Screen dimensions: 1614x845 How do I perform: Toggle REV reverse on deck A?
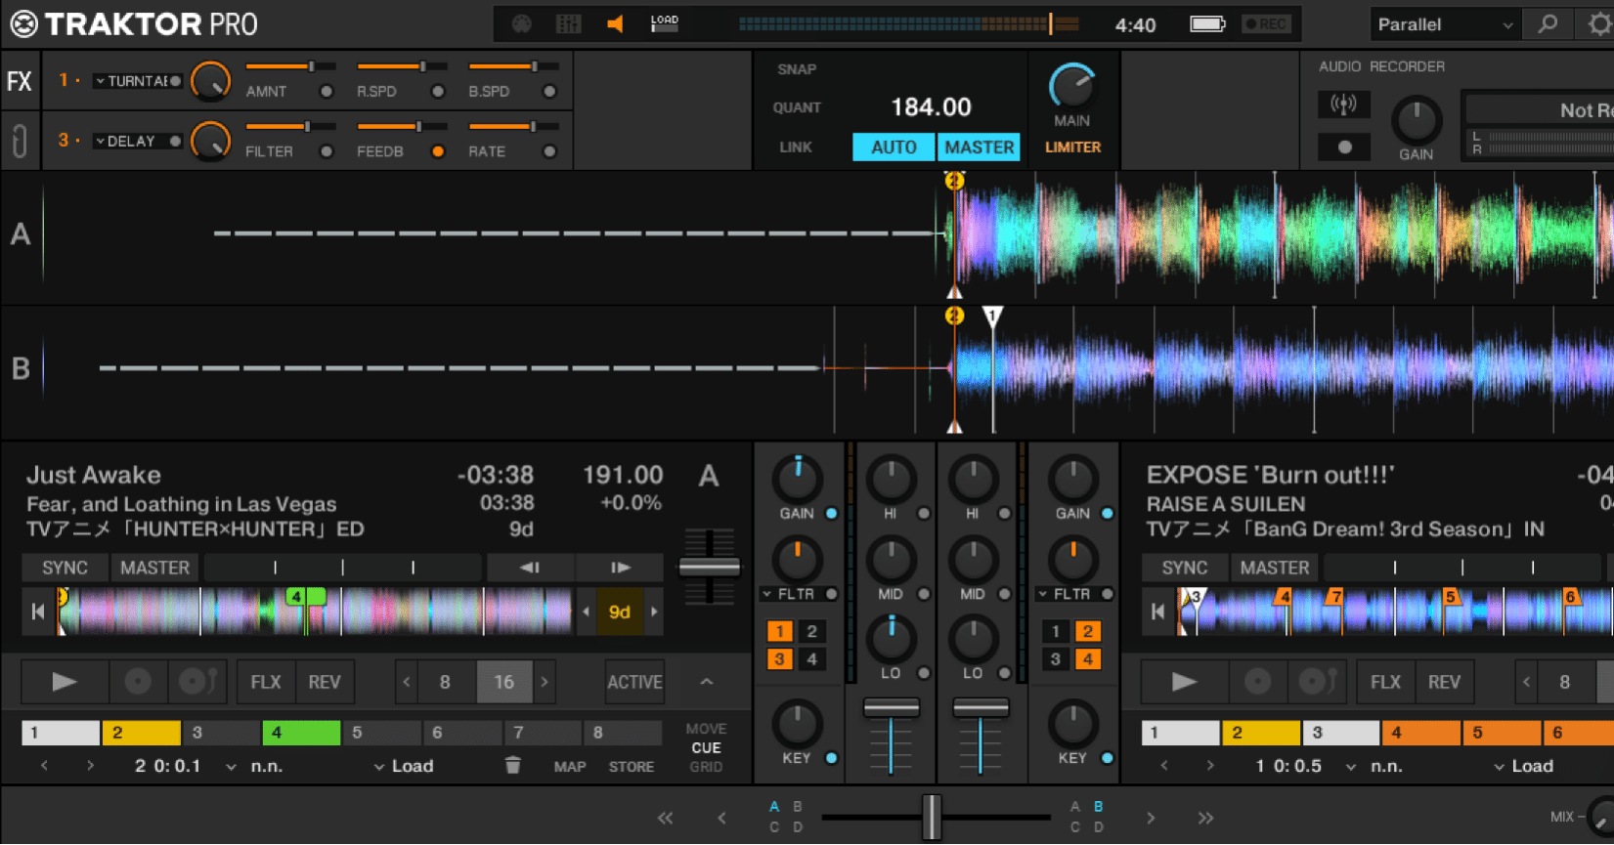[325, 682]
